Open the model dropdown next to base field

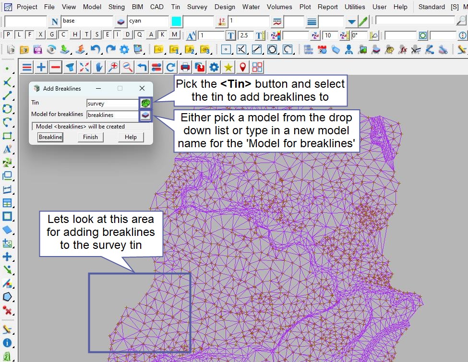120,22
